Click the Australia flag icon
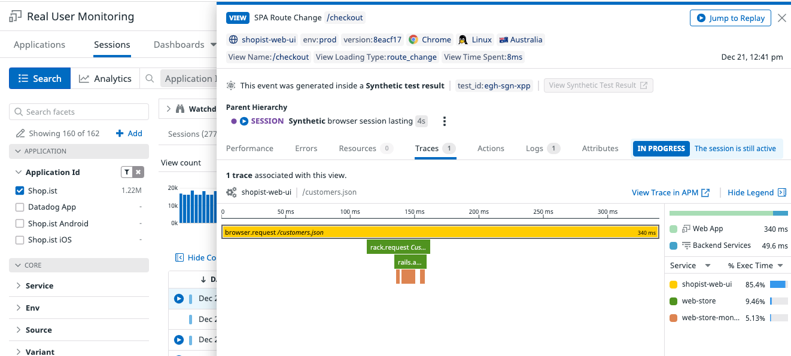Screen dimensions: 791x356 (503, 40)
